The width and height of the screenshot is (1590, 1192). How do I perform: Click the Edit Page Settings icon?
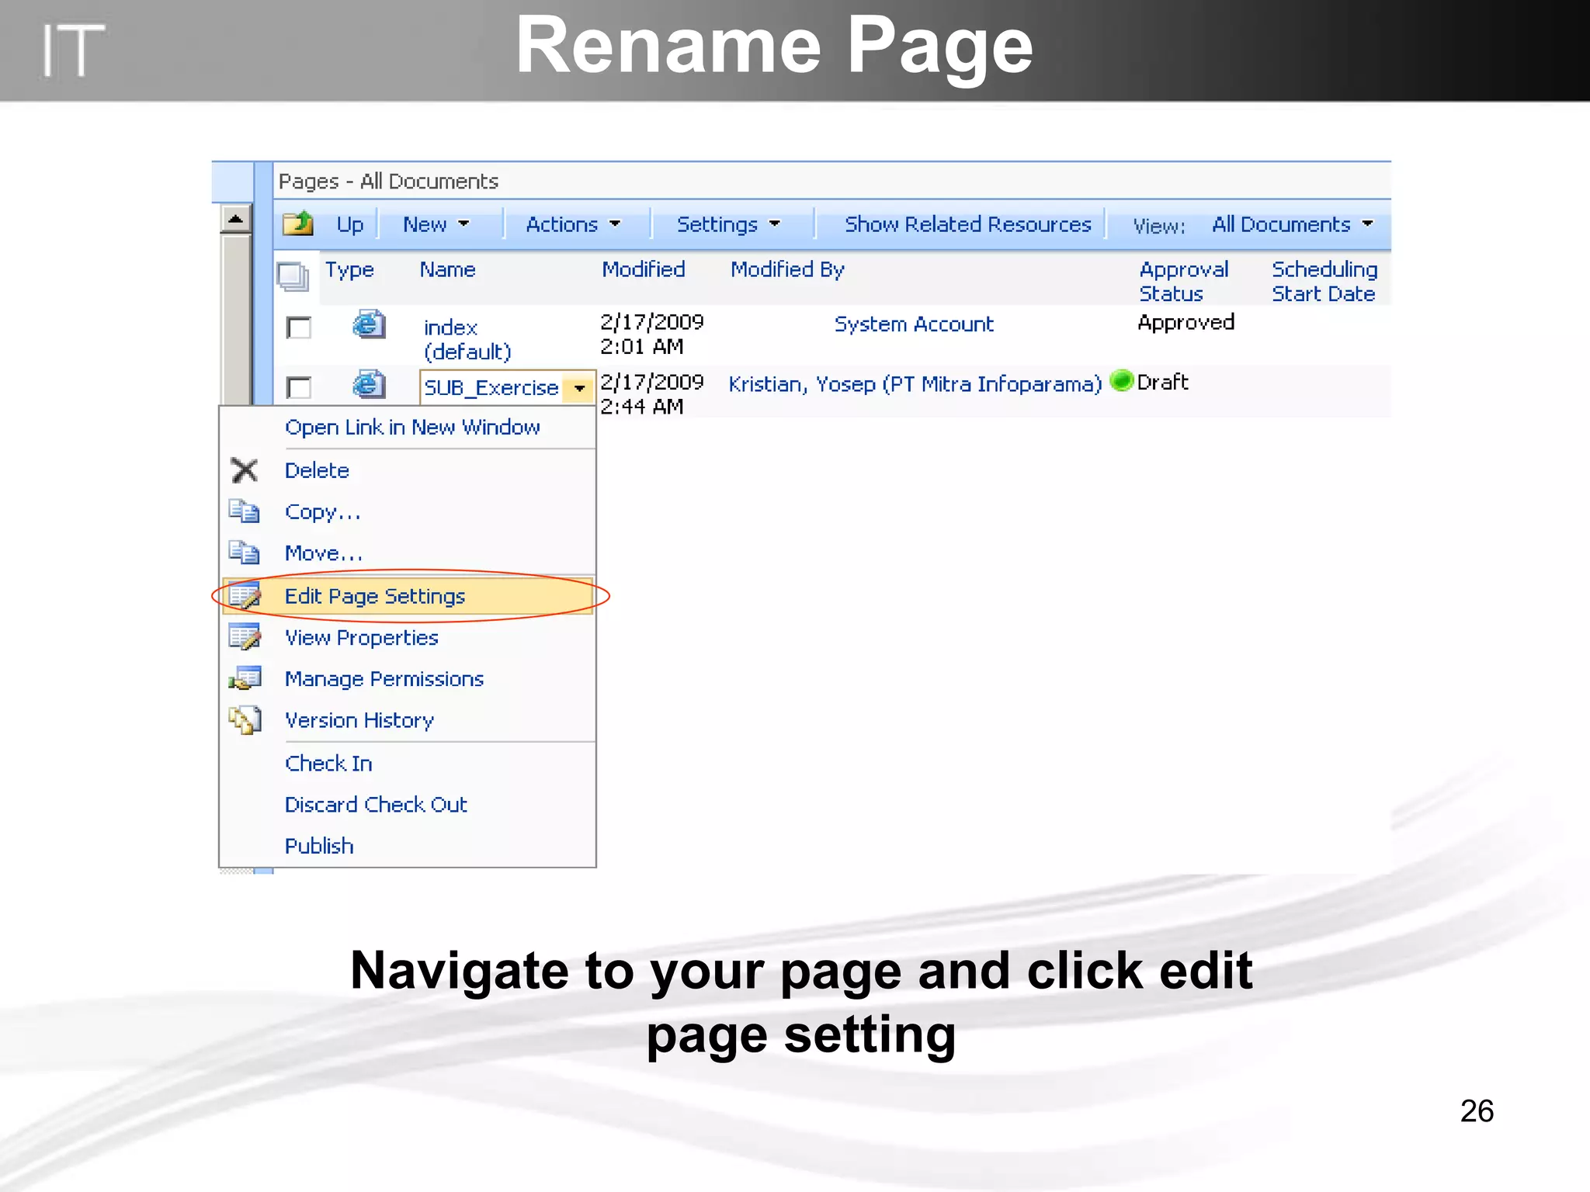(x=245, y=595)
